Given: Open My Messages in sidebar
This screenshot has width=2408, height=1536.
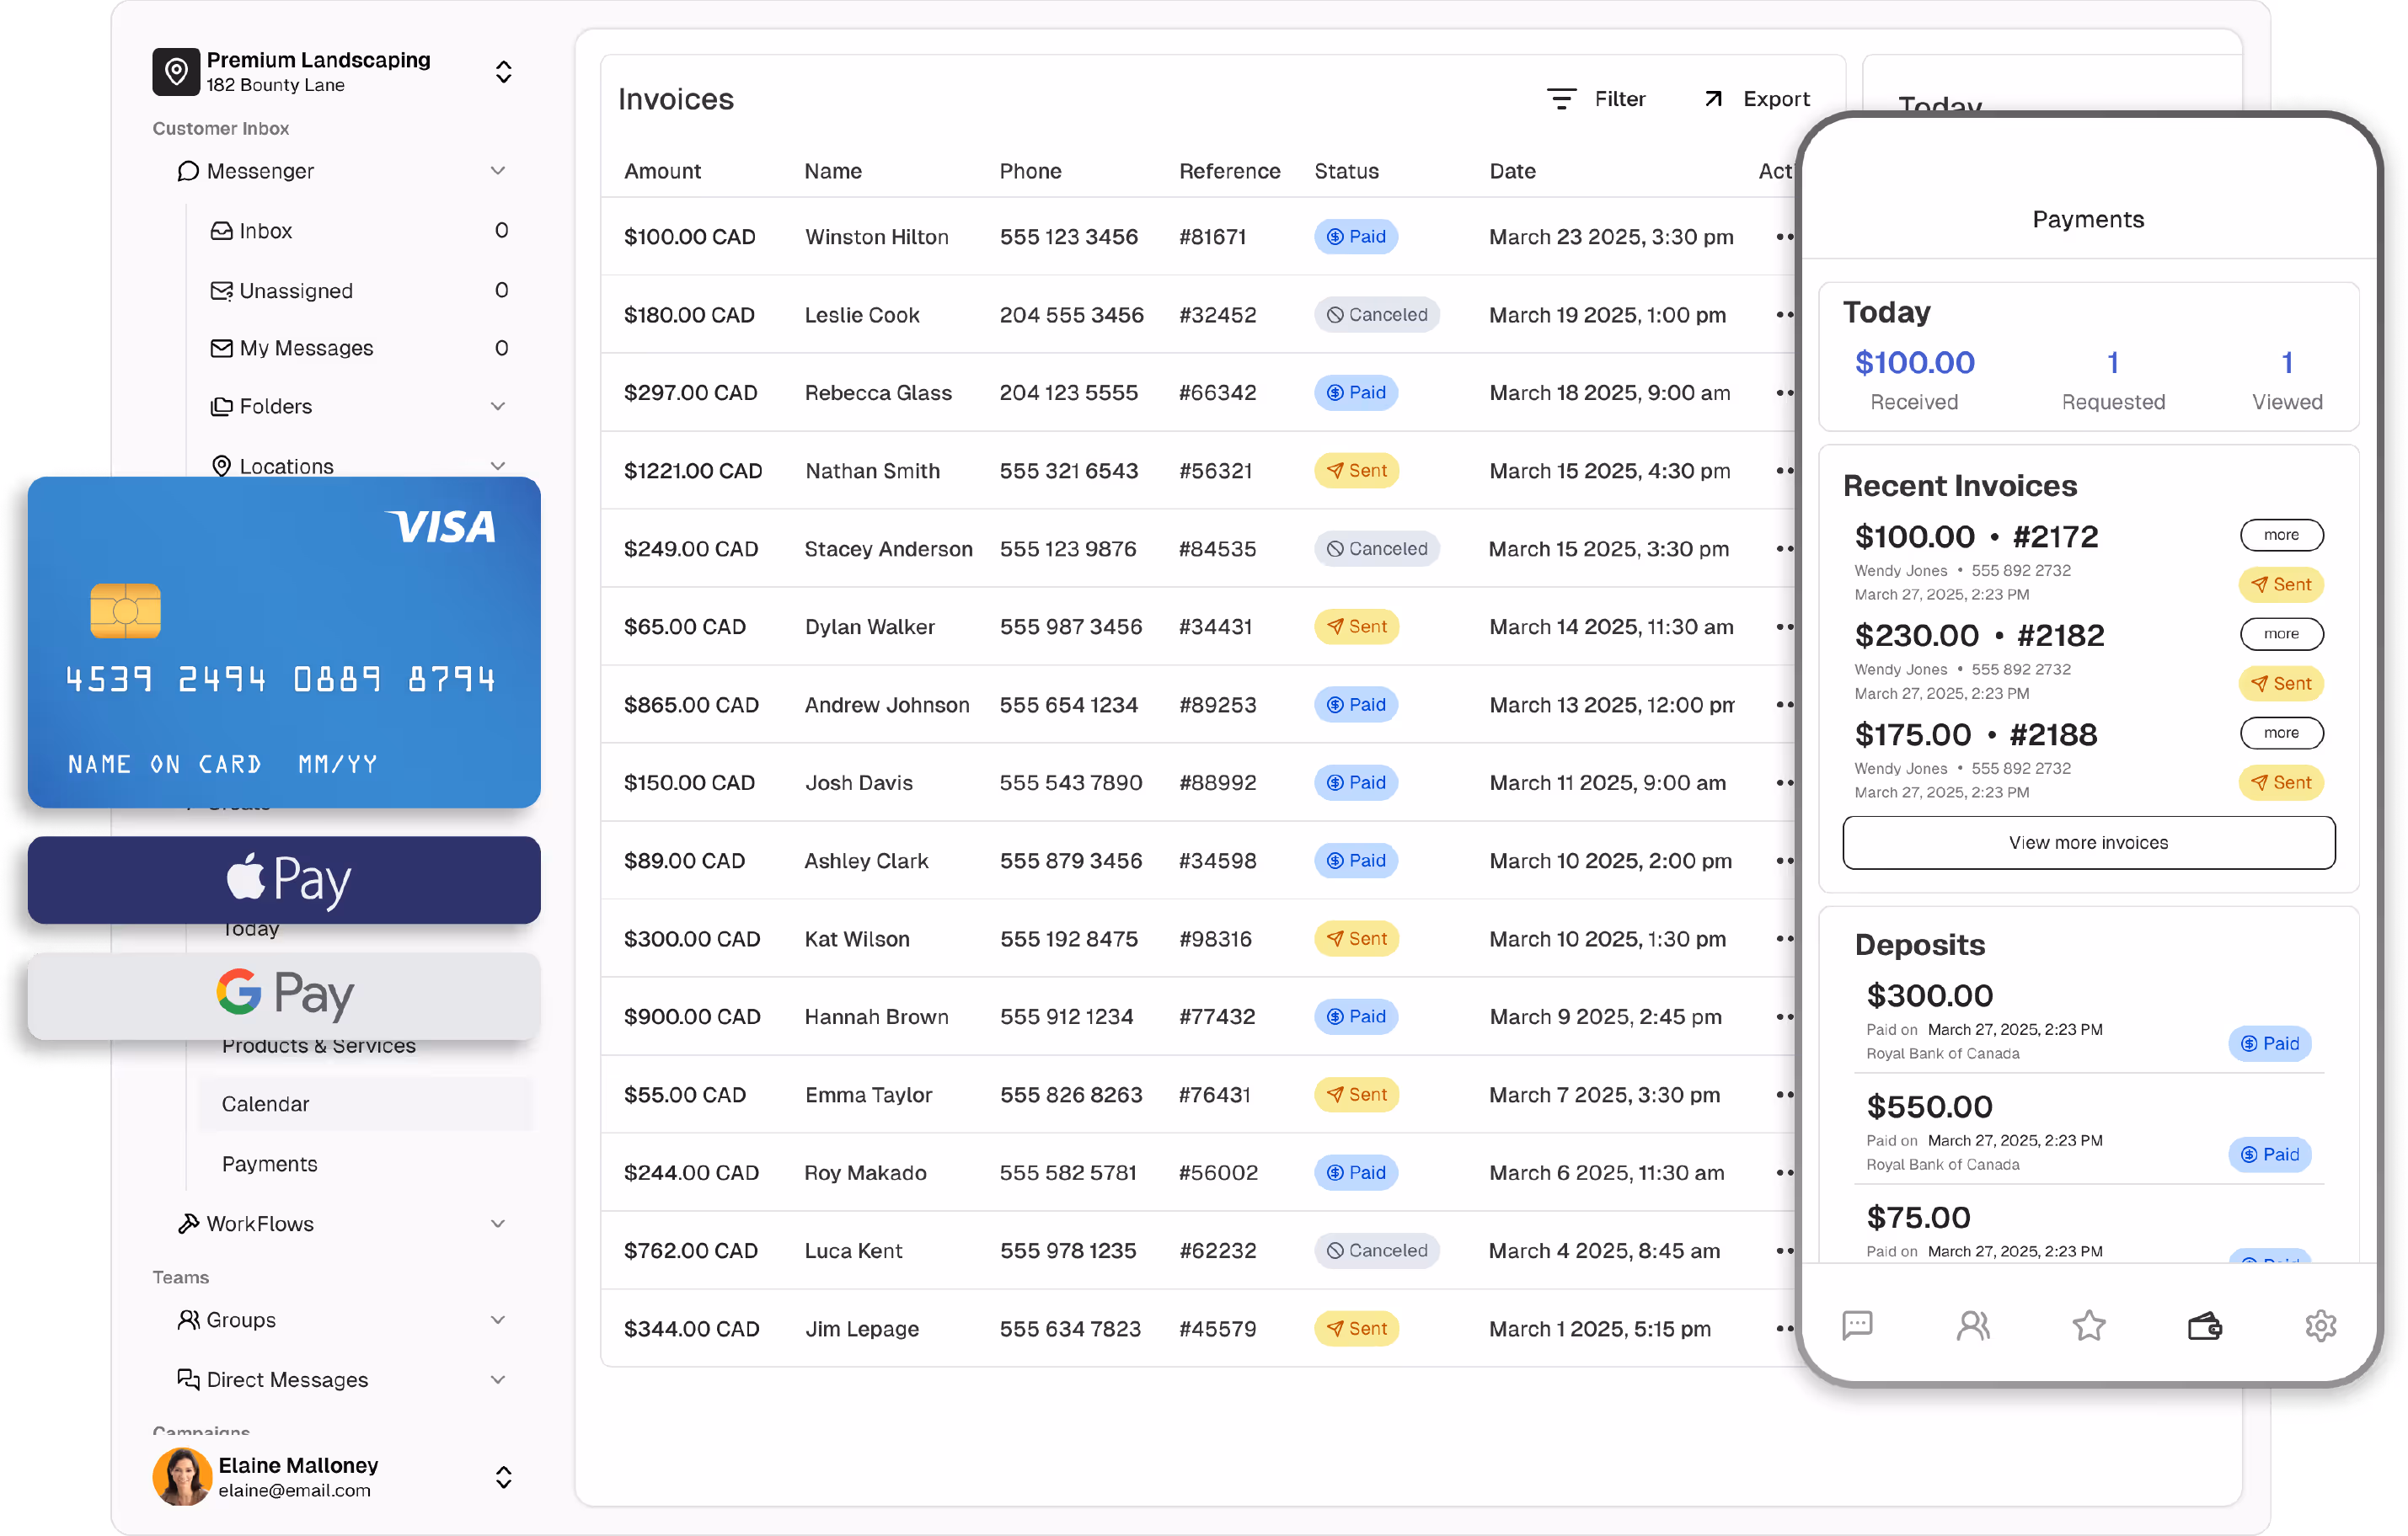Looking at the screenshot, I should 358,349.
